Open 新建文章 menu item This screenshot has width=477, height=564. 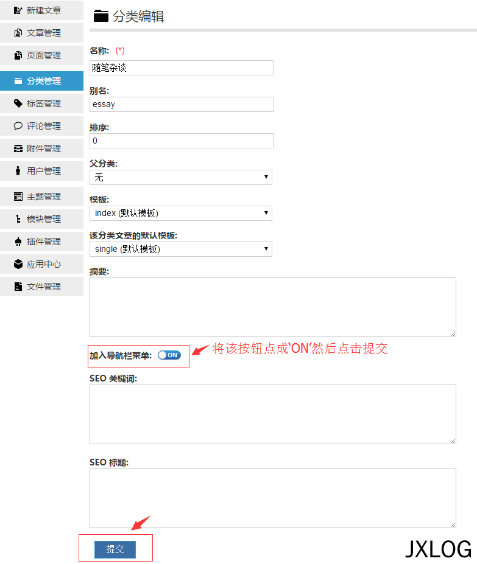pos(42,10)
